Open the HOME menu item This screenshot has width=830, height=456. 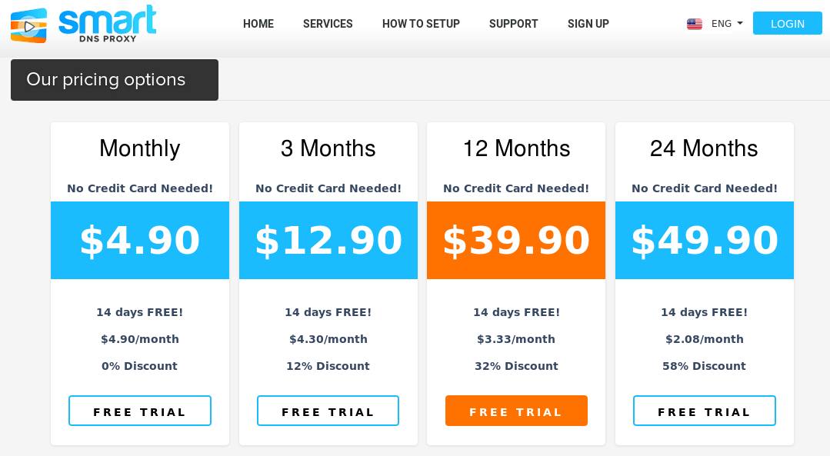[x=258, y=24]
